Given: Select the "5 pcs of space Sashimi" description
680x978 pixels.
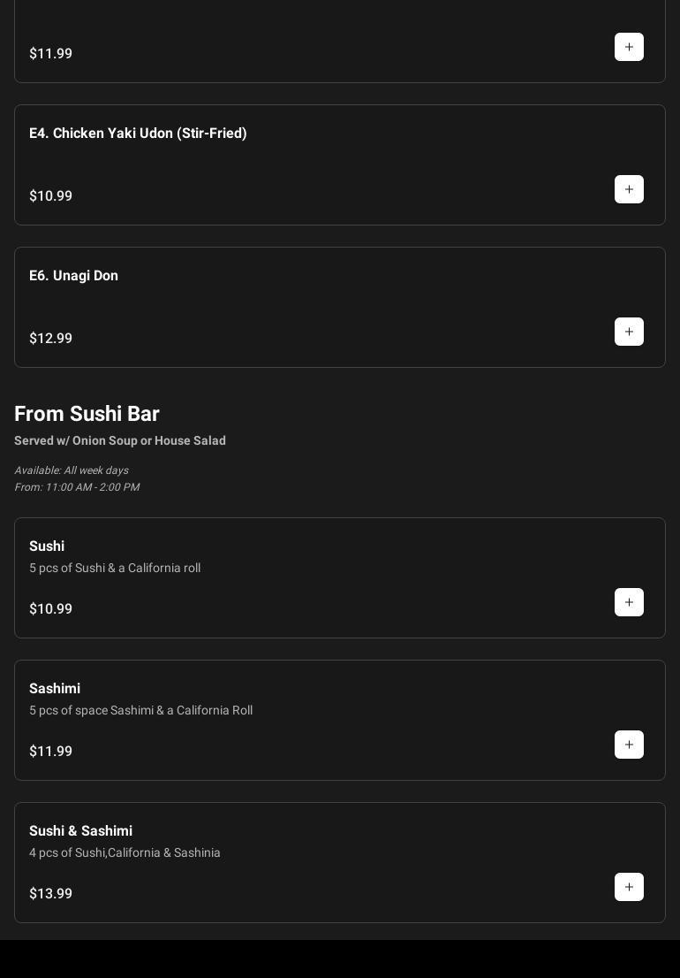Looking at the screenshot, I should click(140, 711).
